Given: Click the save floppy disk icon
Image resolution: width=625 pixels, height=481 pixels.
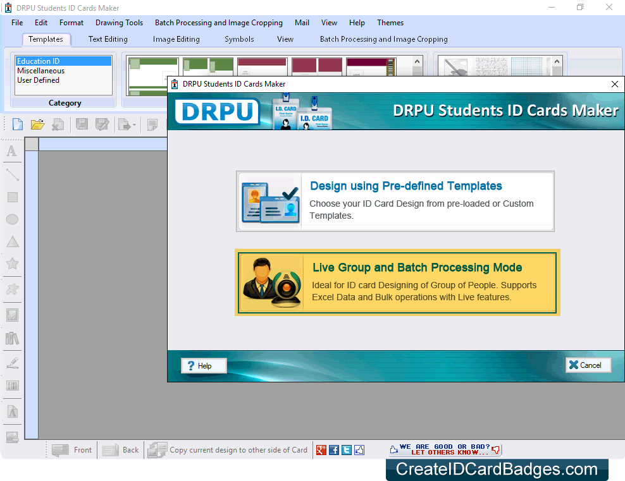Looking at the screenshot, I should (82, 125).
